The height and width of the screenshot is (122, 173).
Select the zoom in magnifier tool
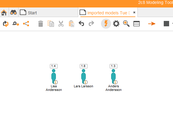126,24
